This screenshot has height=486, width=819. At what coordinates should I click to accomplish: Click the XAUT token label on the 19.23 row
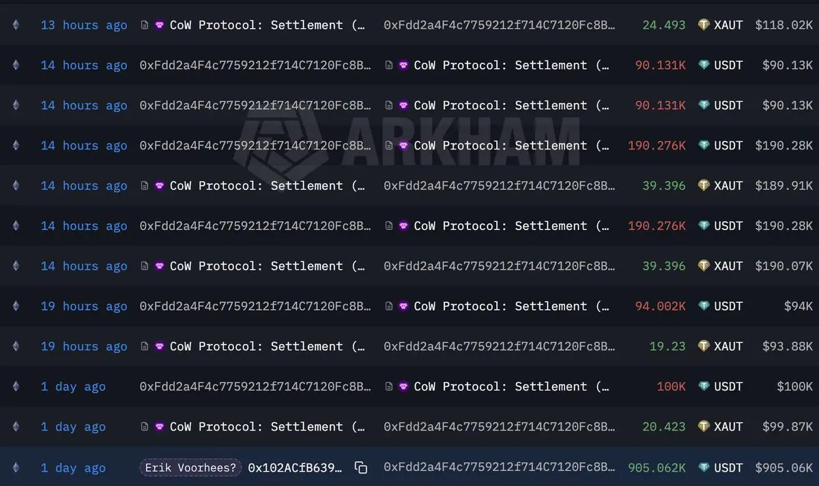pos(728,346)
